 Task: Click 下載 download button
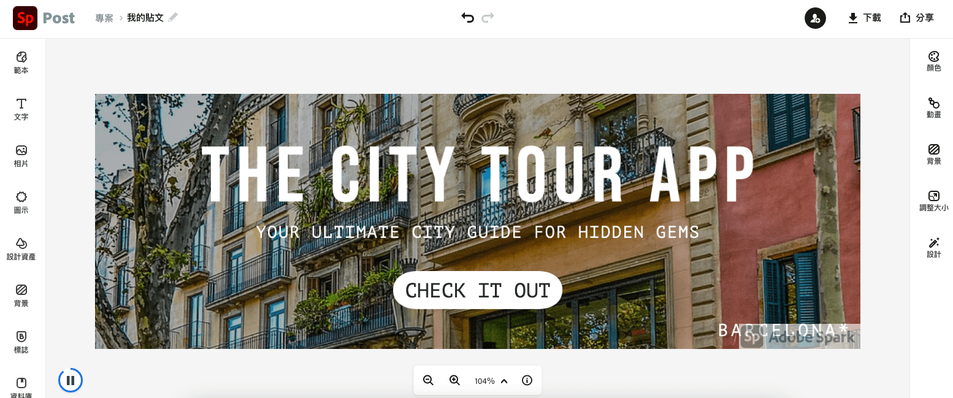click(x=865, y=18)
